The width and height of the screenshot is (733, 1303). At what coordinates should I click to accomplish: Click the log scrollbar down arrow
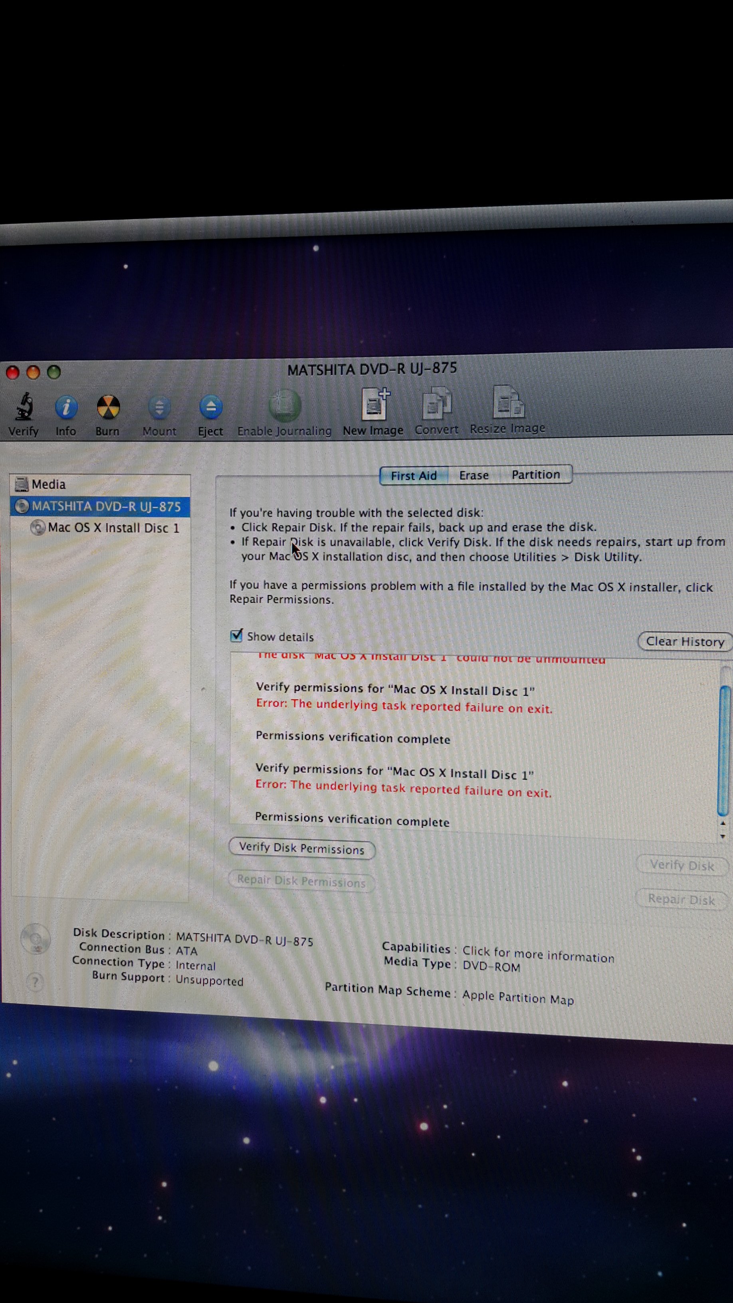tap(723, 836)
